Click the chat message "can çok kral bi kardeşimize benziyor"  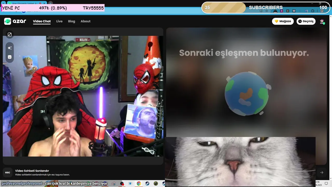76,184
